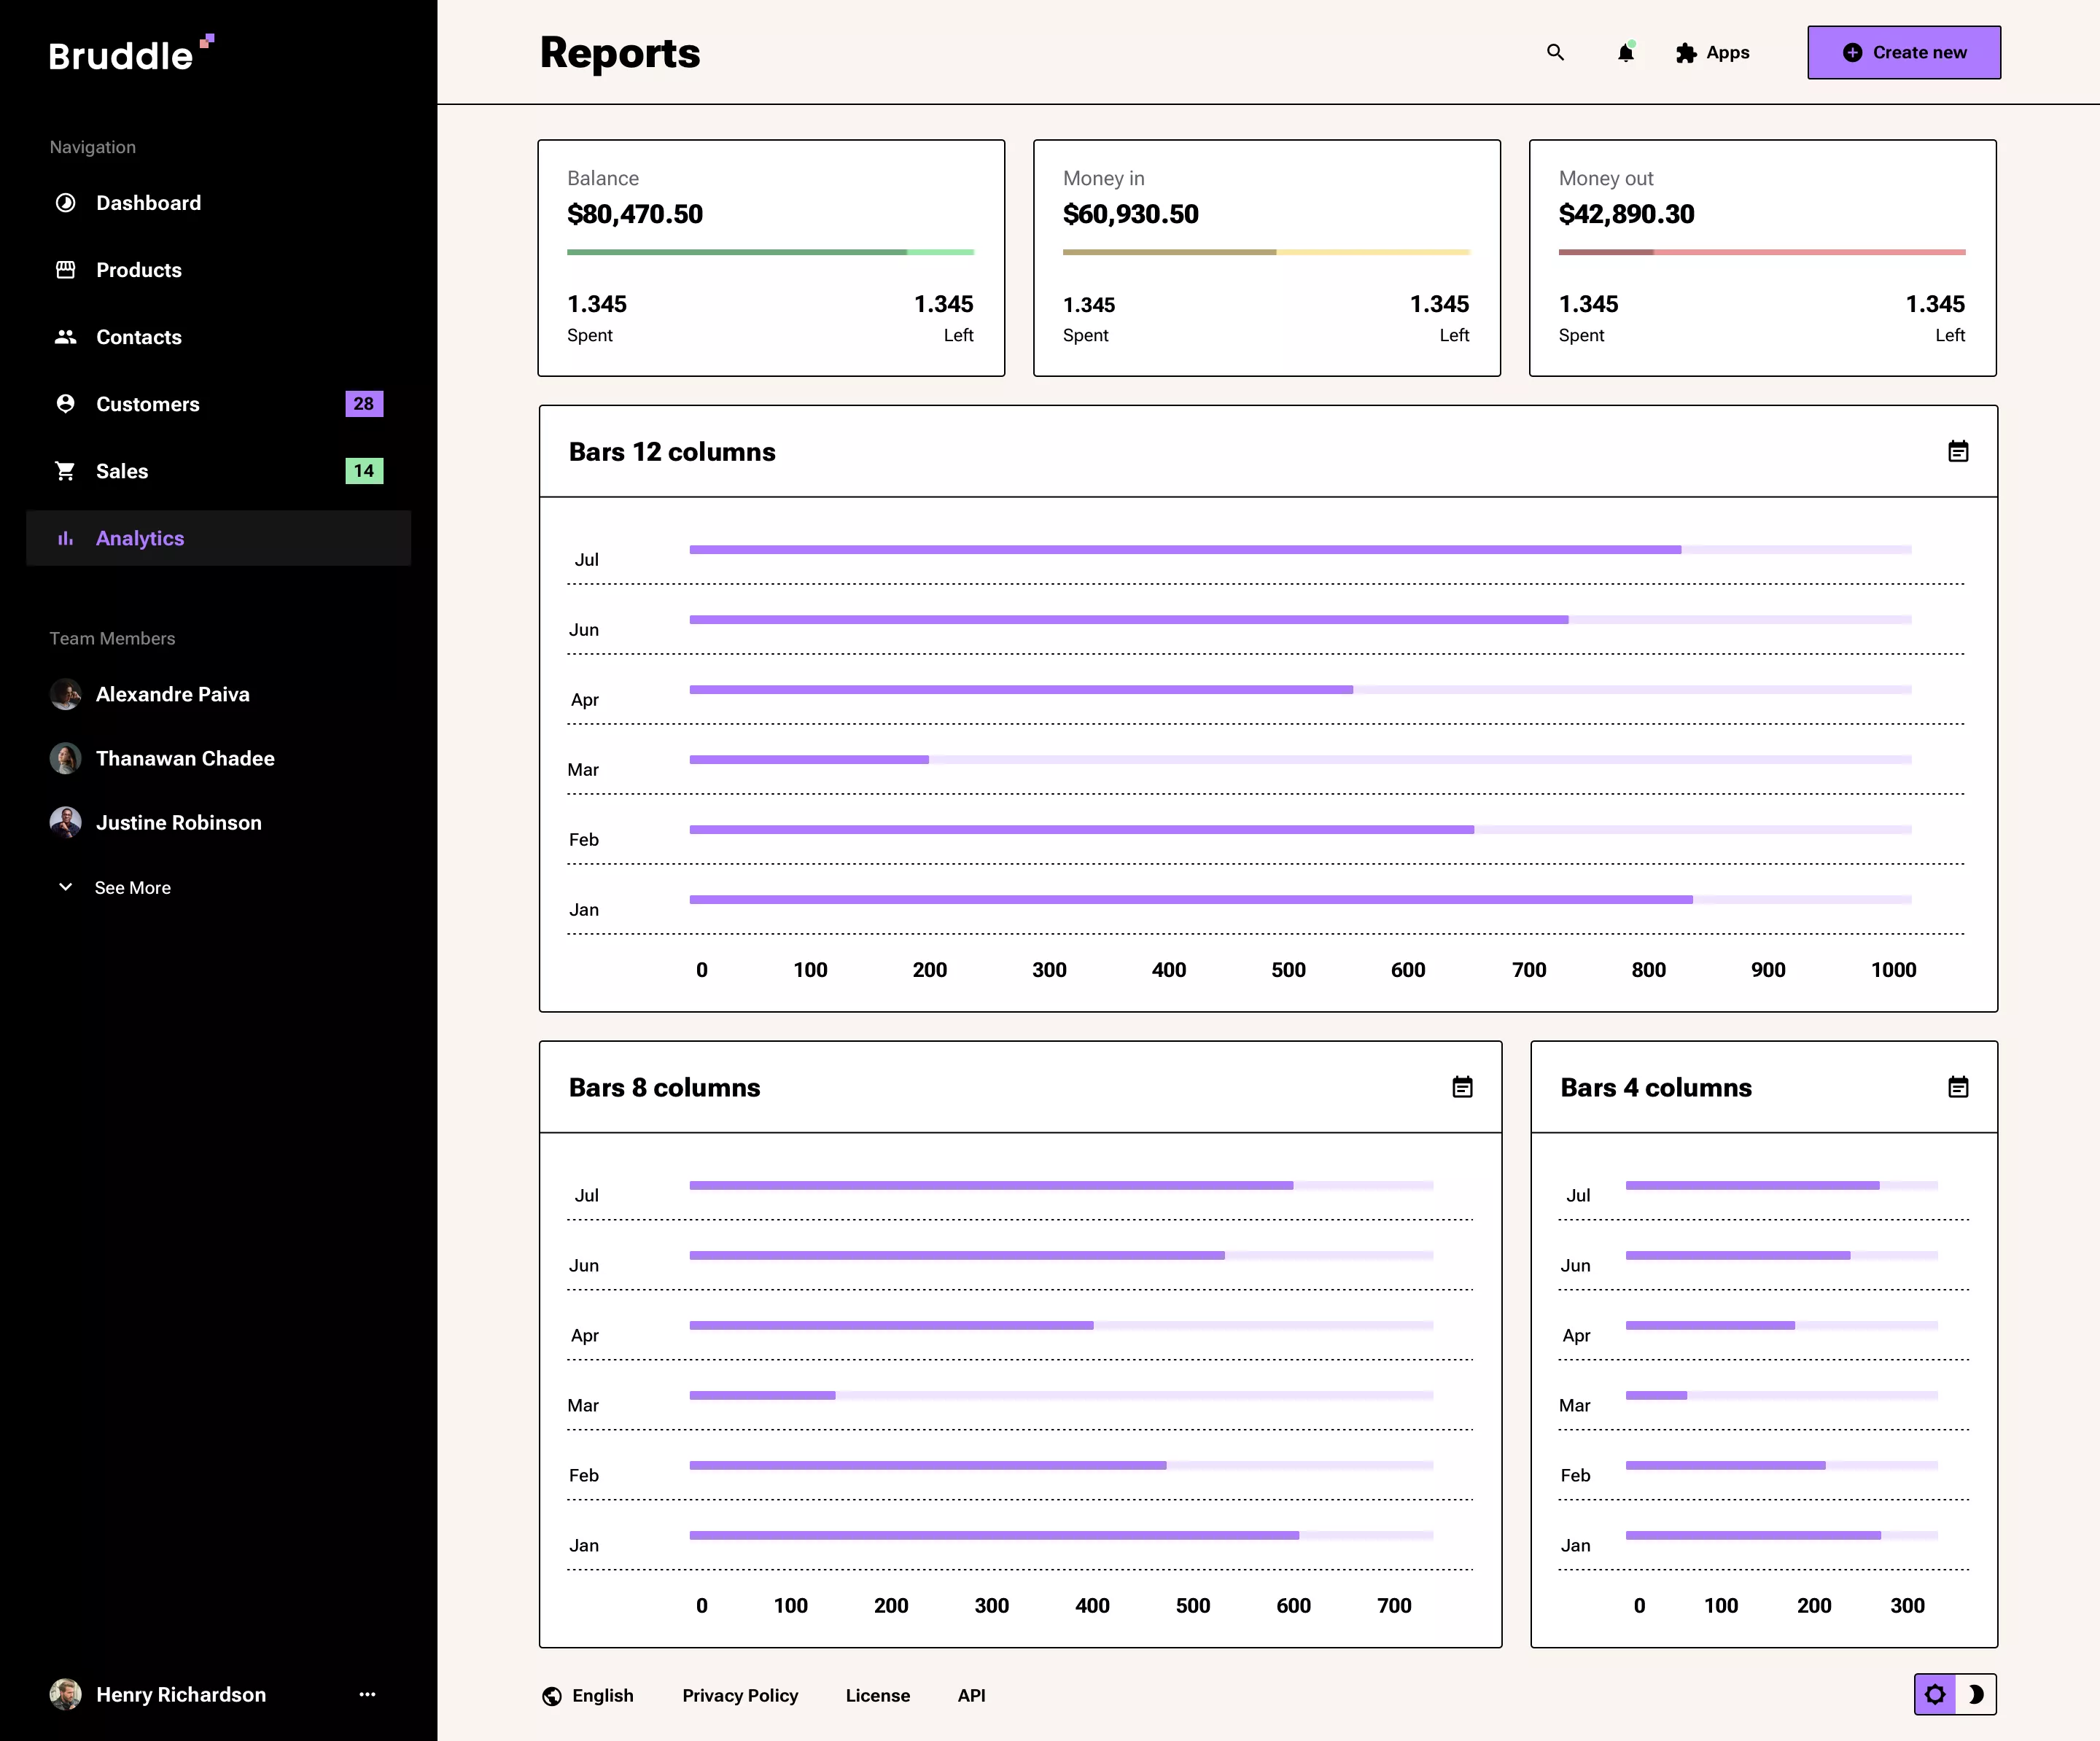Open the calendar filter on Bars 4 columns
Viewport: 2100px width, 1741px height.
pyautogui.click(x=1958, y=1087)
